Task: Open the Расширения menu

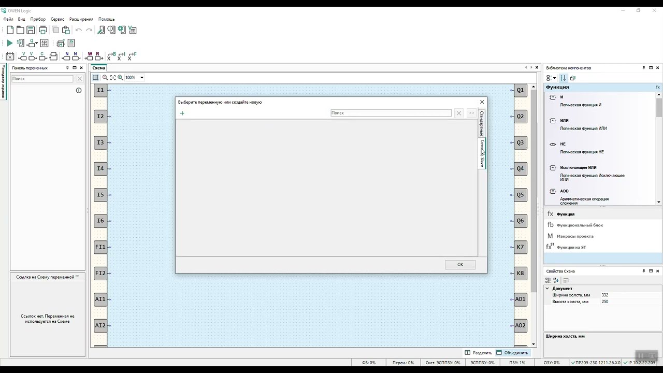Action: (81, 19)
